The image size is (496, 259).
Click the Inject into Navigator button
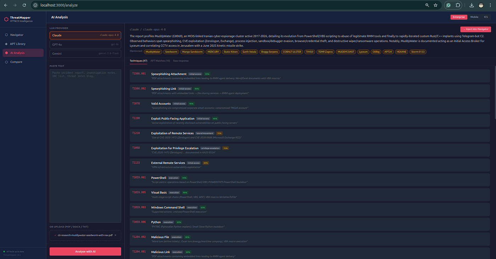pyautogui.click(x=475, y=29)
